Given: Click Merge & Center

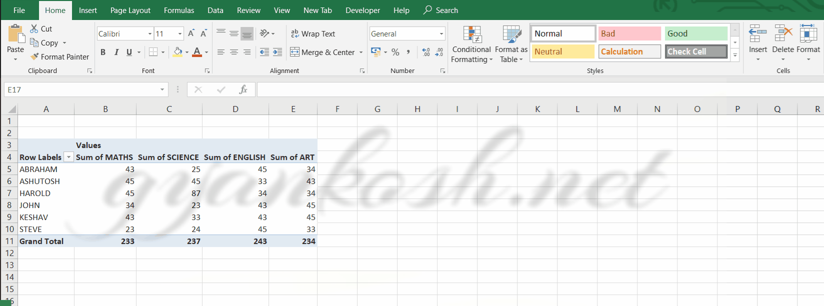Looking at the screenshot, I should [x=322, y=52].
